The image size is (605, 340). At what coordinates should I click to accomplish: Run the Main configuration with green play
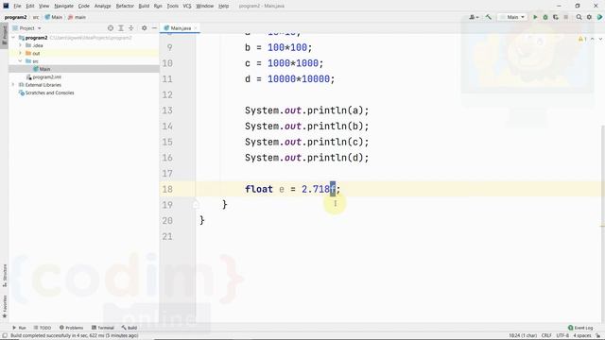535,17
